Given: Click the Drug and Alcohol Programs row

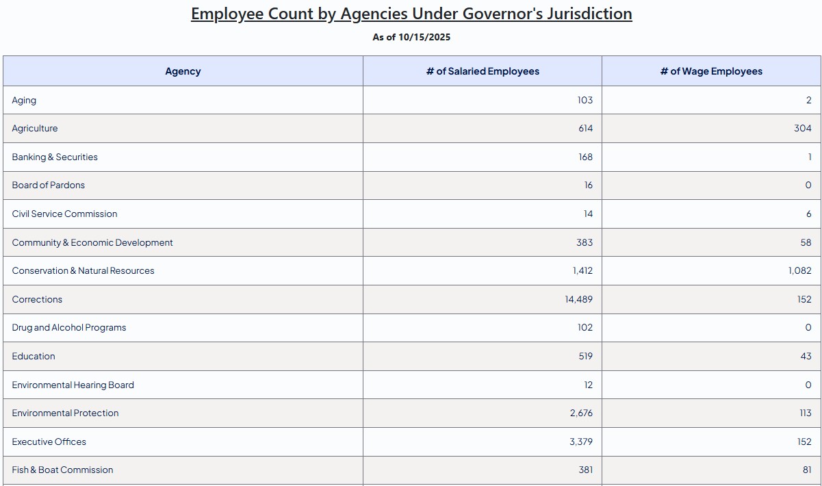Looking at the screenshot, I should pyautogui.click(x=68, y=327).
